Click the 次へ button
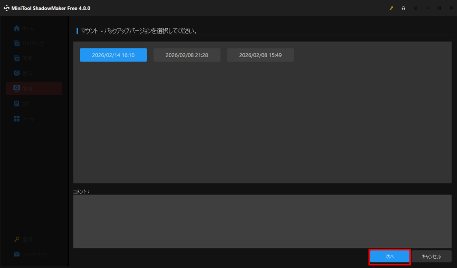457x268 pixels. point(390,257)
